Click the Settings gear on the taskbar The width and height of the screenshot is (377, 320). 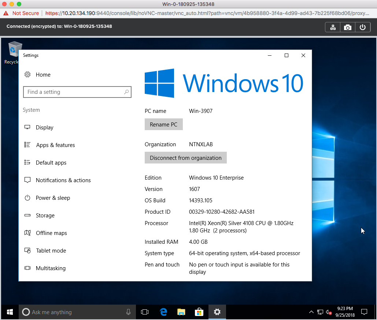pyautogui.click(x=217, y=312)
